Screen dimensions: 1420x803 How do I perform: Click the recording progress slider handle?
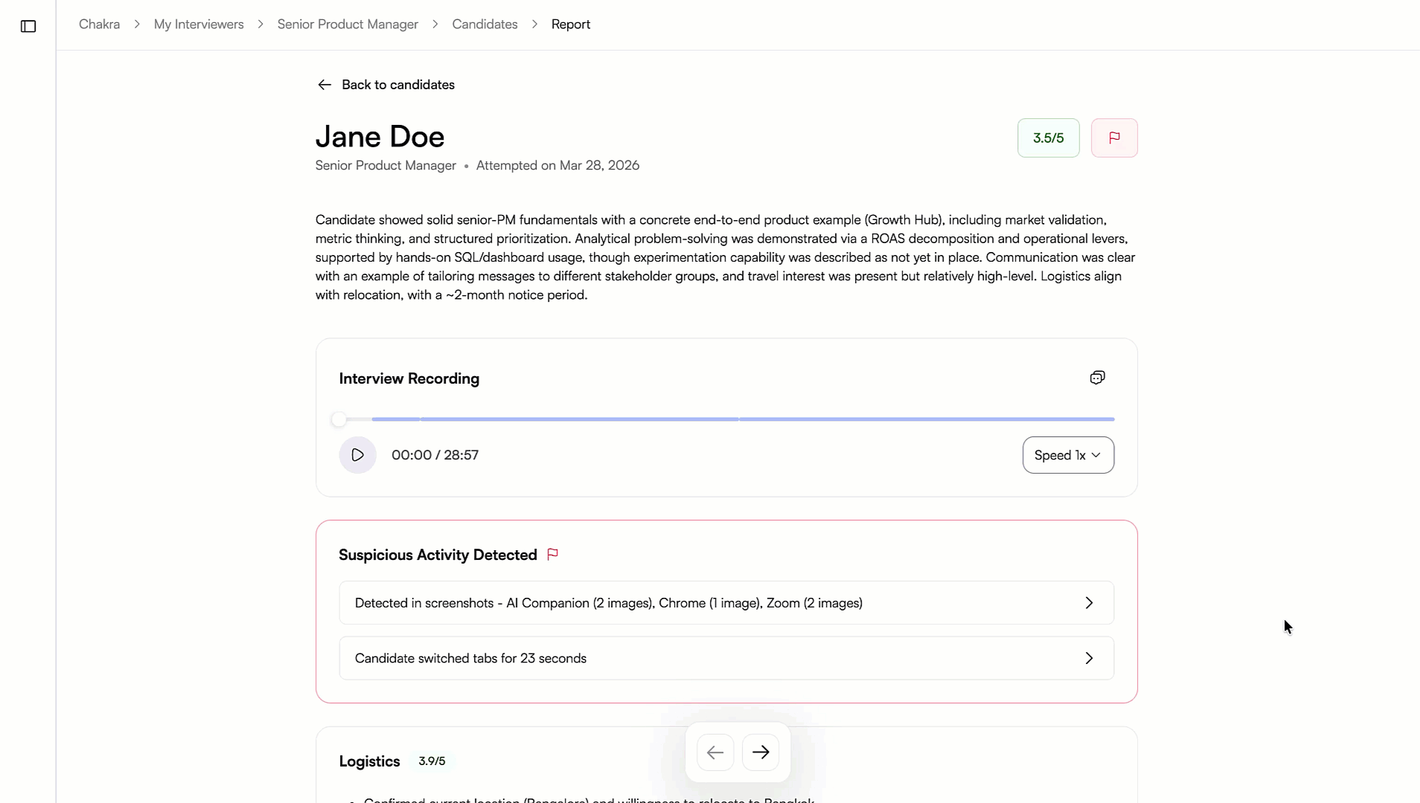coord(339,419)
